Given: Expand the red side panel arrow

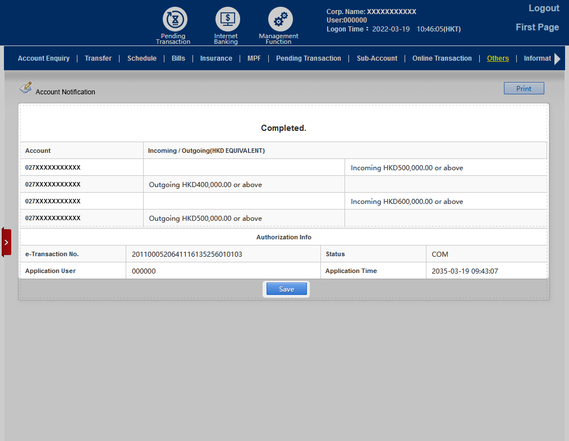Looking at the screenshot, I should 6,242.
